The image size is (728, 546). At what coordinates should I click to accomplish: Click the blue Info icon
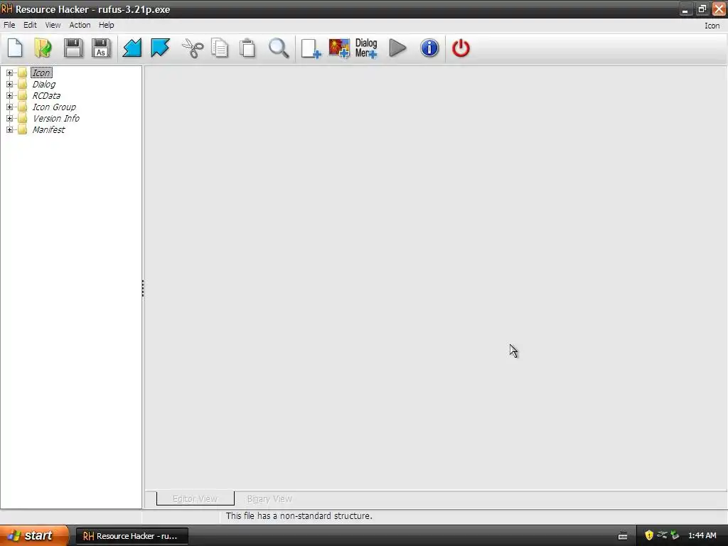click(429, 48)
